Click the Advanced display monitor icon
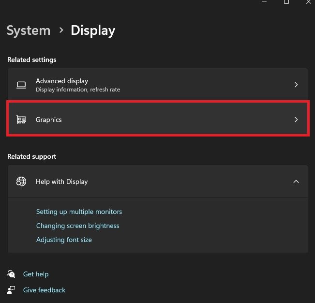This screenshot has width=315, height=303. click(21, 85)
